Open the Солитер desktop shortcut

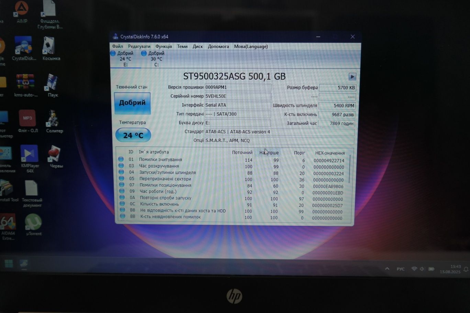pos(54,121)
